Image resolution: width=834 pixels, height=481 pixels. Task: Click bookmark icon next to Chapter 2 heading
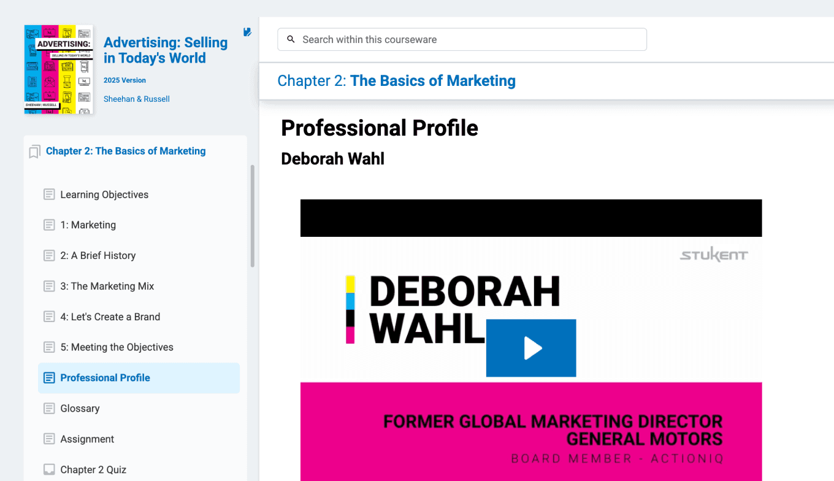pyautogui.click(x=35, y=152)
